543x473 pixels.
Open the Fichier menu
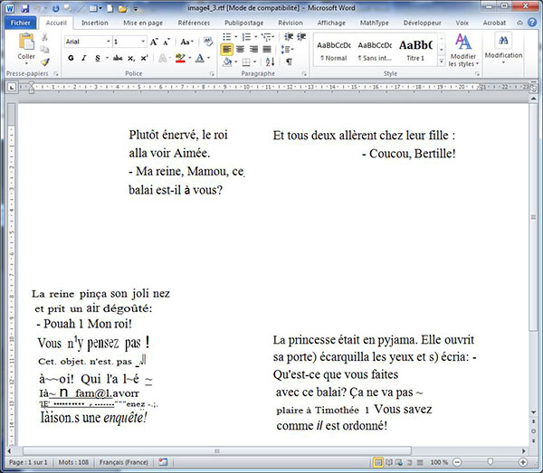[20, 23]
